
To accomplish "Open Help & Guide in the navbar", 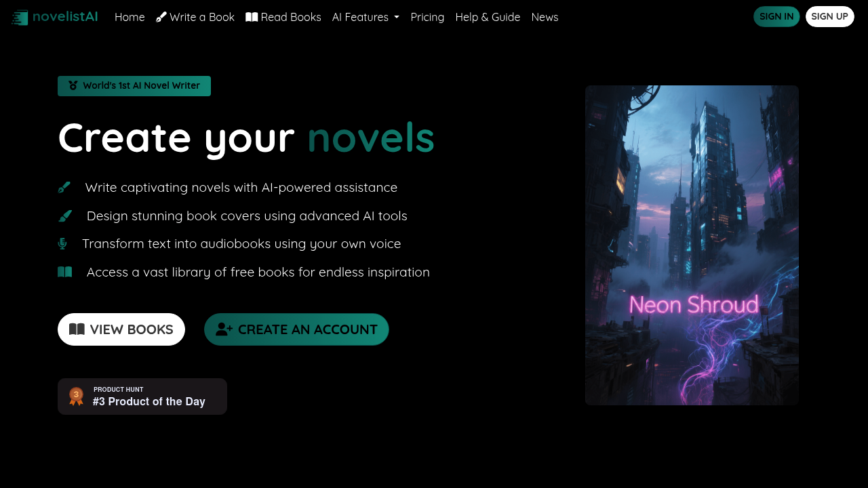I will click(x=488, y=17).
